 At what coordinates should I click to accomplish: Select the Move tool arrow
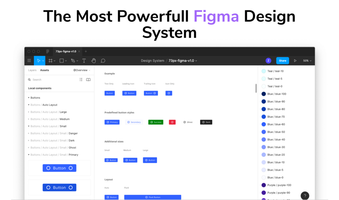click(38, 60)
